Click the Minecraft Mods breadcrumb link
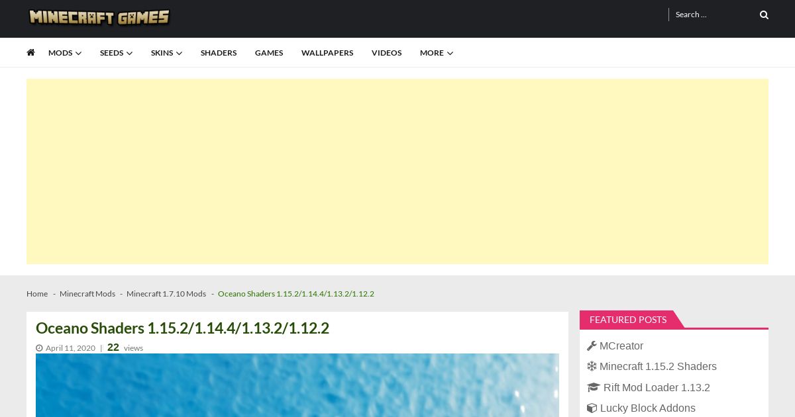Screen dimensions: 795x417 (87, 294)
